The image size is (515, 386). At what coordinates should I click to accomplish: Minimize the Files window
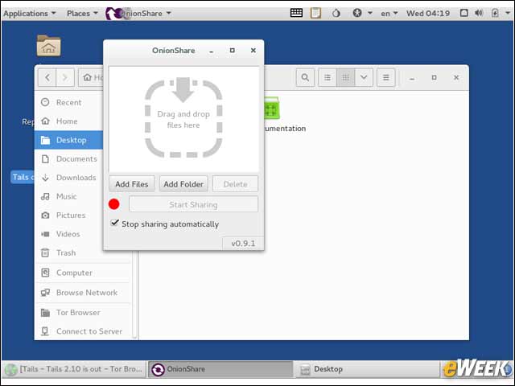tap(411, 78)
